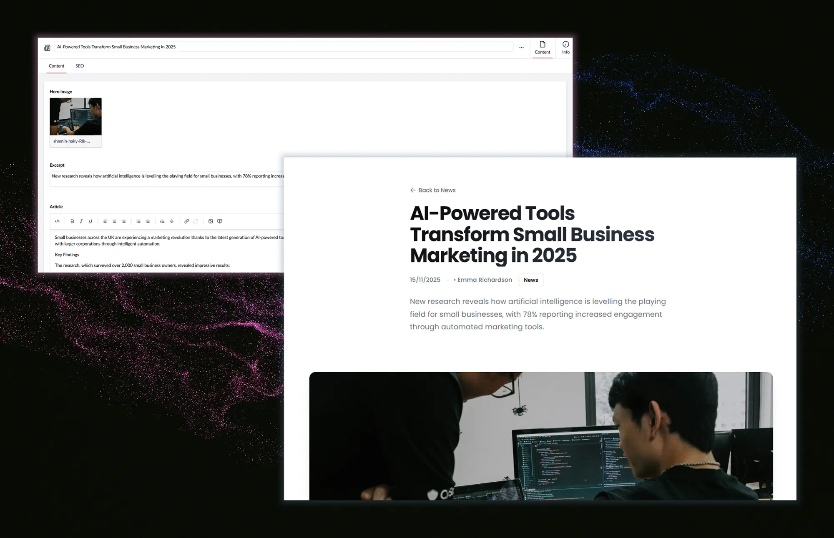
Task: Open the three-dots actions menu
Action: tap(521, 48)
